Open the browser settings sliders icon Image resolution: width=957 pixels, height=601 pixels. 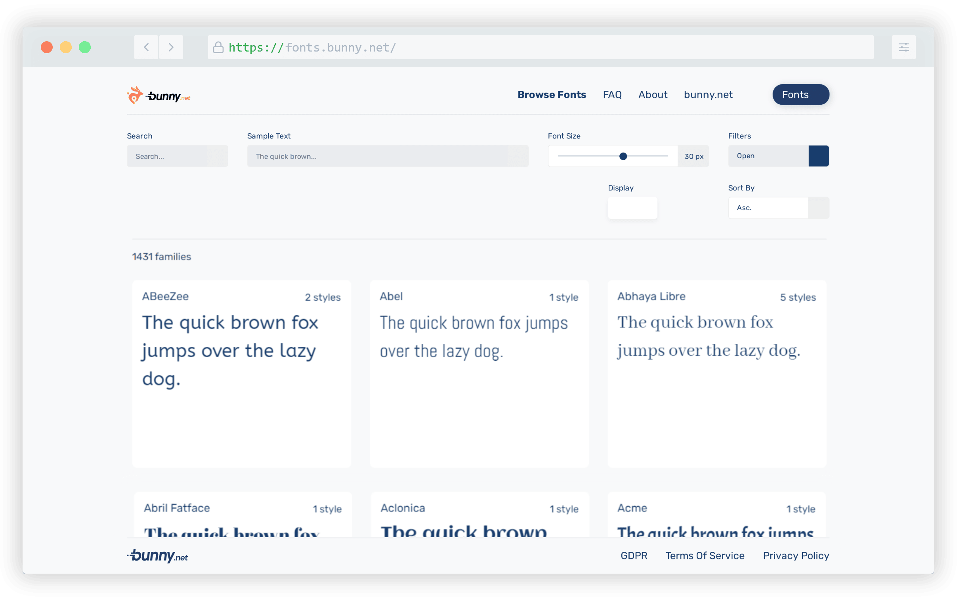[x=904, y=47]
